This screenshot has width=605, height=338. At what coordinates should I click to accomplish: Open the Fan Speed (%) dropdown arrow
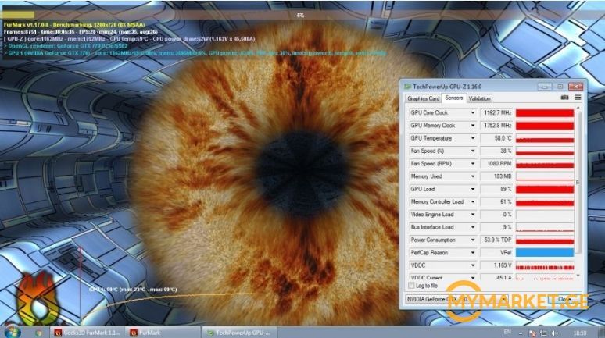(473, 151)
